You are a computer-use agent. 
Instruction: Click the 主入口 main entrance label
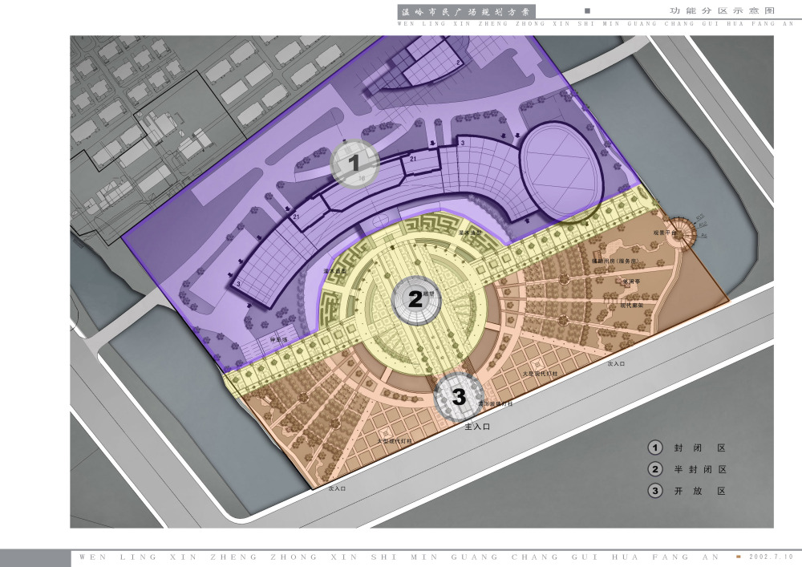[477, 428]
